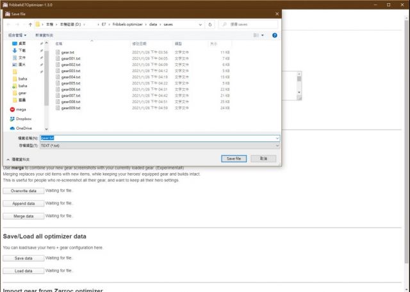Viewport: 410px width, 292px height.
Task: Click the Merge data button
Action: [x=23, y=216]
